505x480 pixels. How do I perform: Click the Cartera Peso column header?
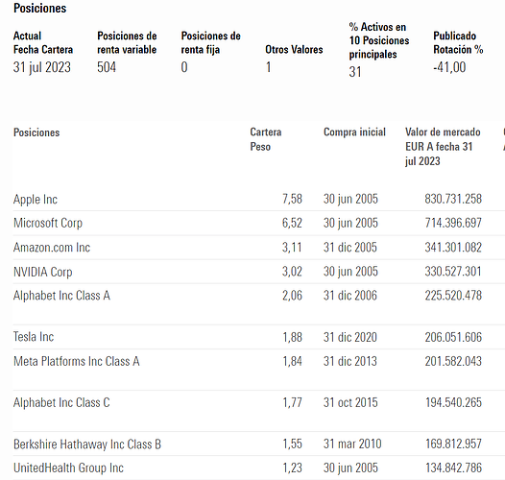(x=266, y=139)
